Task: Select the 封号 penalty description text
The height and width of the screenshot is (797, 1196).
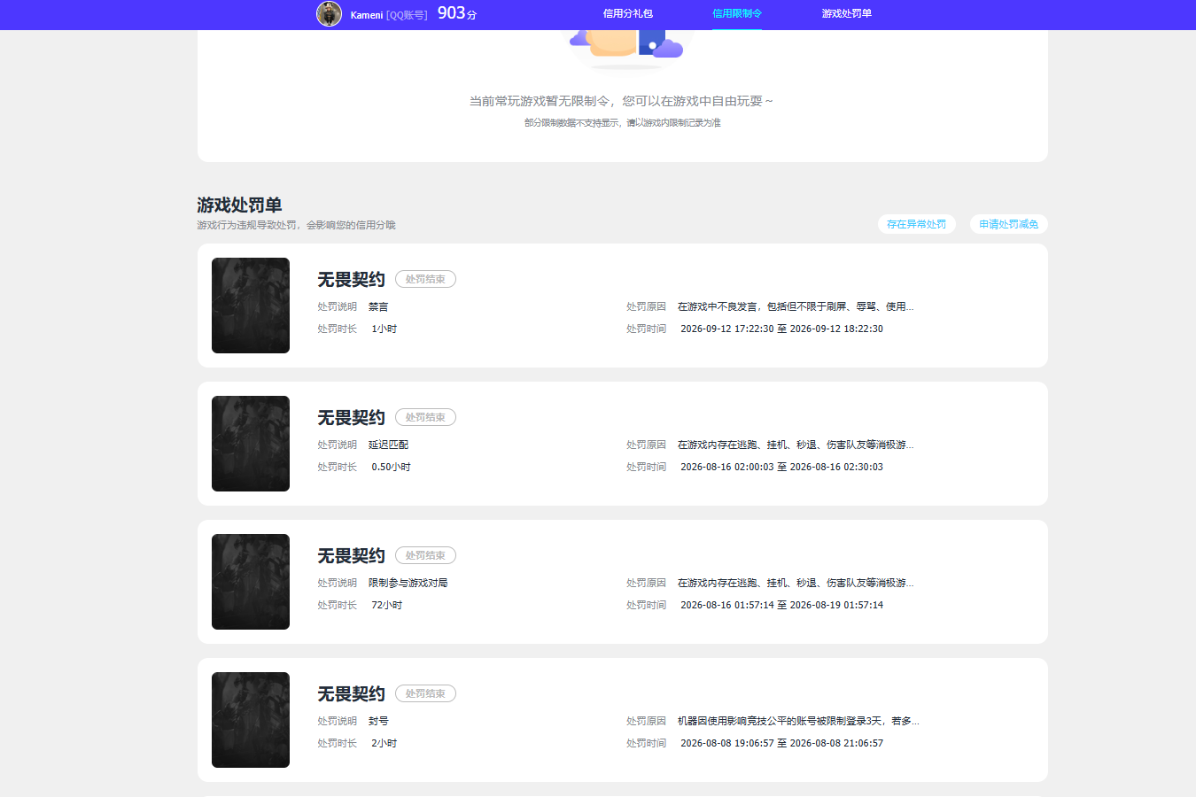Action: point(378,721)
